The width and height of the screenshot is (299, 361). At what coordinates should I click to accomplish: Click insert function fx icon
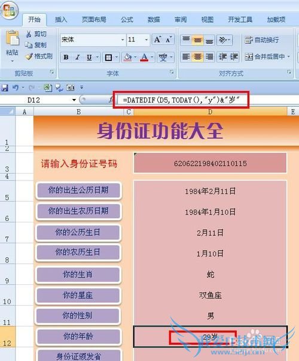coord(111,100)
